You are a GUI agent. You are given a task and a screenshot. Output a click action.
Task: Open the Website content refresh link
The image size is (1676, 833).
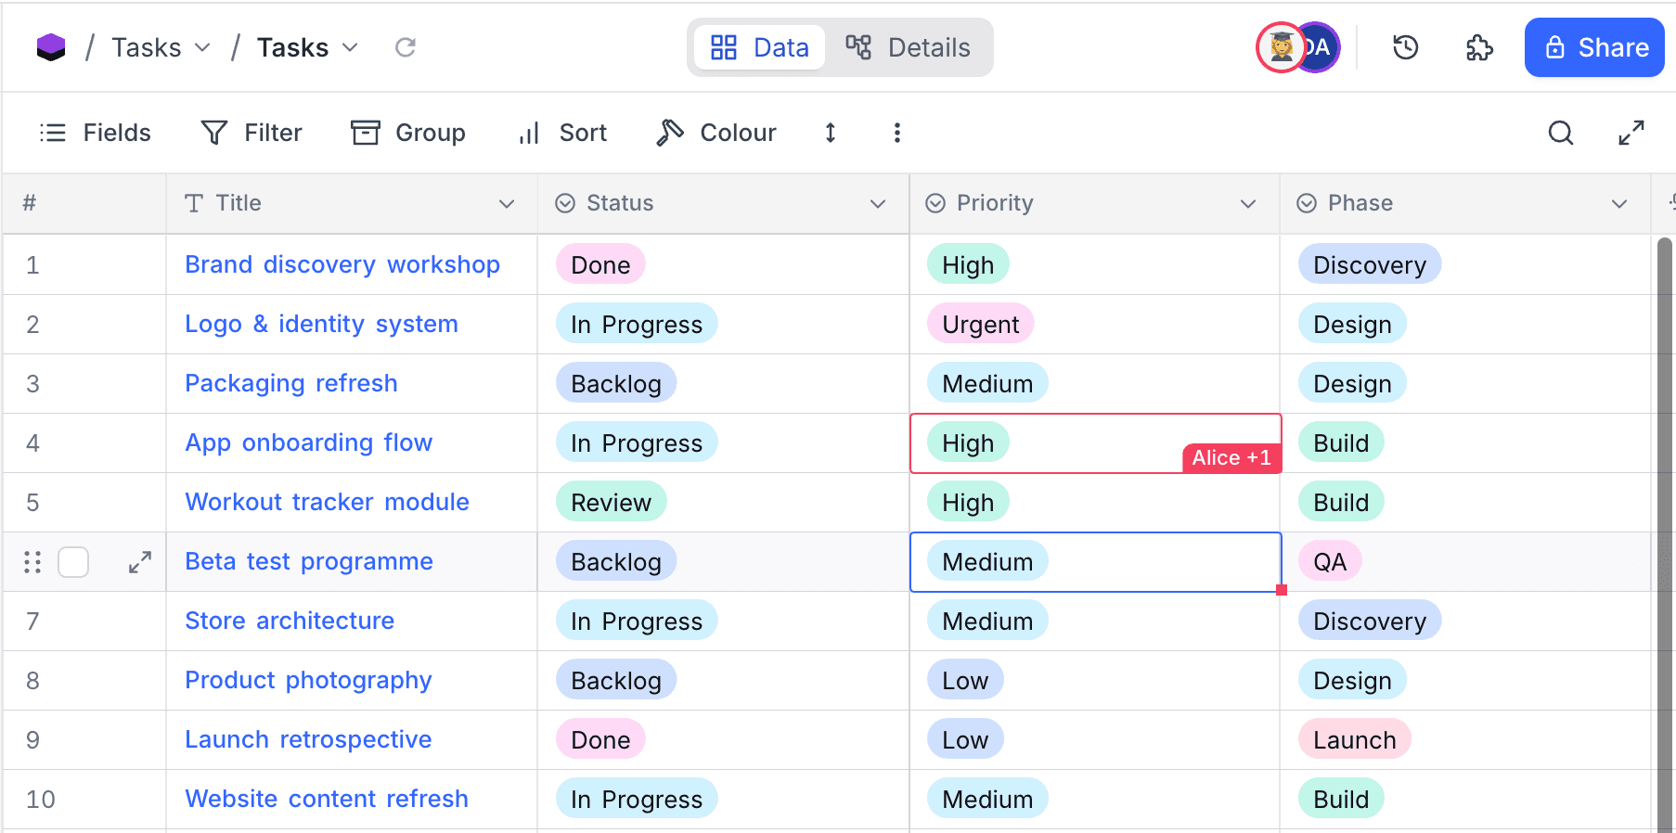pyautogui.click(x=327, y=799)
